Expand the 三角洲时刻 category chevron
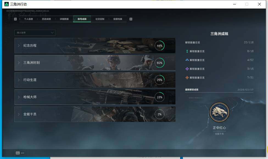The height and width of the screenshot is (159, 268). coord(19,63)
